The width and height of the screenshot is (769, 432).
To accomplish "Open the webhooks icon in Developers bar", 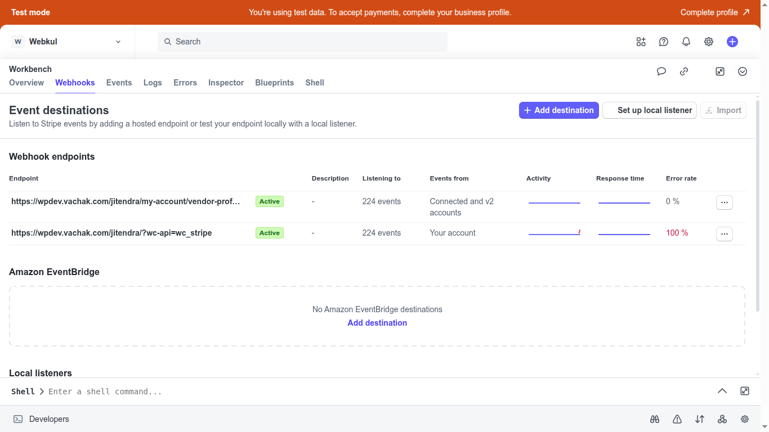I will 722,419.
